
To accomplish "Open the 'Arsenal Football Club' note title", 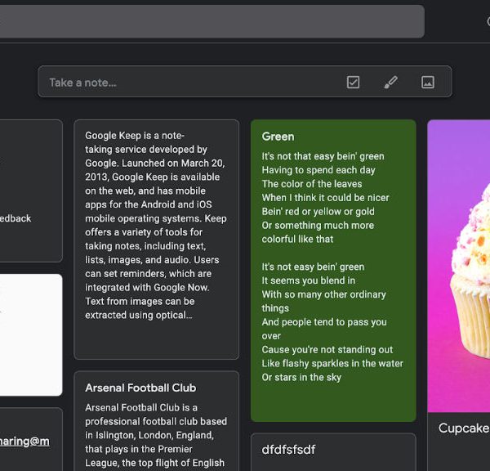I will tap(140, 388).
